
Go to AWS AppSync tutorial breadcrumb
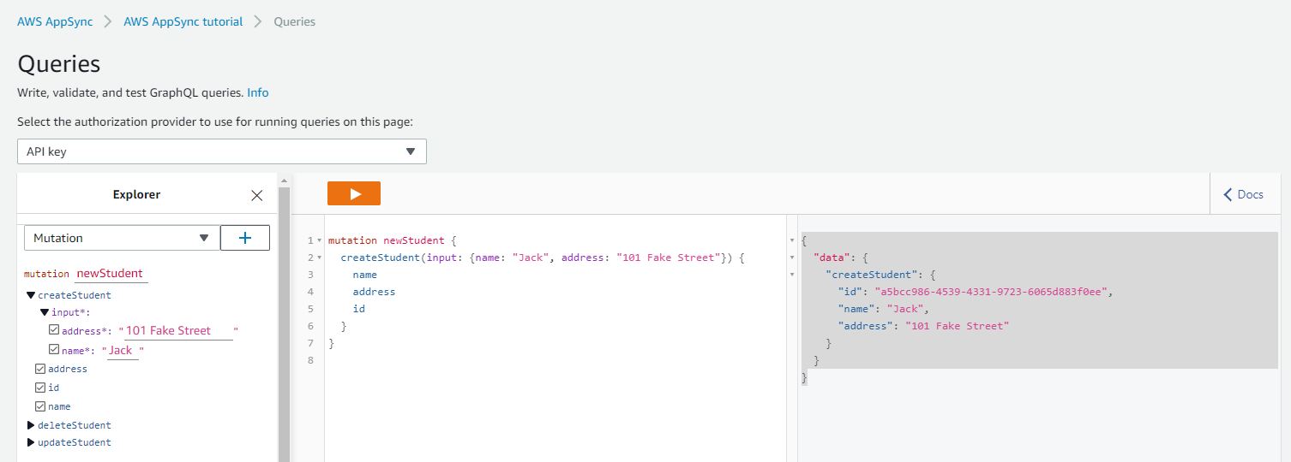[183, 21]
